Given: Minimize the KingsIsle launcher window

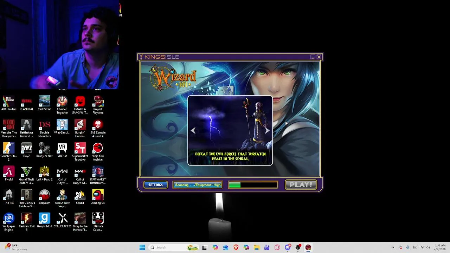Looking at the screenshot, I should tap(313, 57).
